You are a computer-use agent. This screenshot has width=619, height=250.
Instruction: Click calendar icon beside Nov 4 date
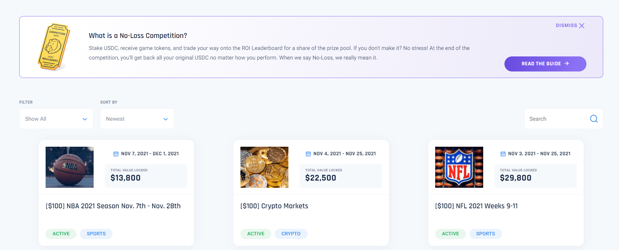pyautogui.click(x=308, y=154)
